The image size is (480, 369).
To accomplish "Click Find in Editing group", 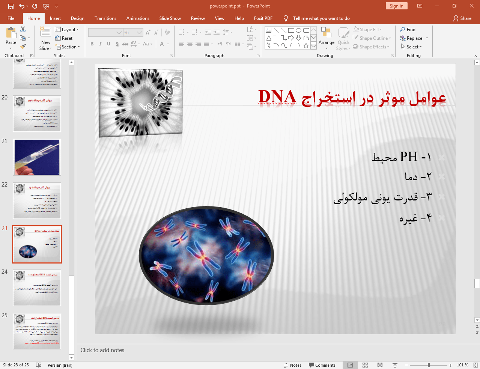I will point(408,29).
